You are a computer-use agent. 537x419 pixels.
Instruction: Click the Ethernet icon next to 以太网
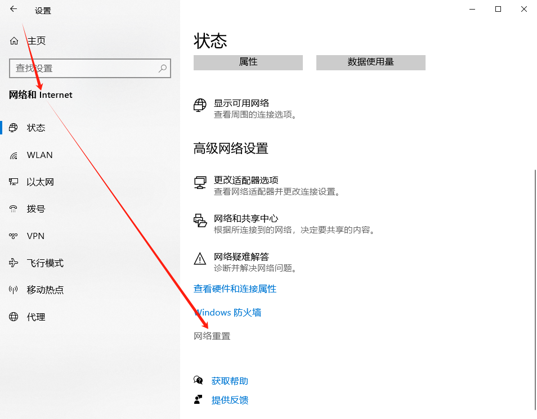point(14,182)
